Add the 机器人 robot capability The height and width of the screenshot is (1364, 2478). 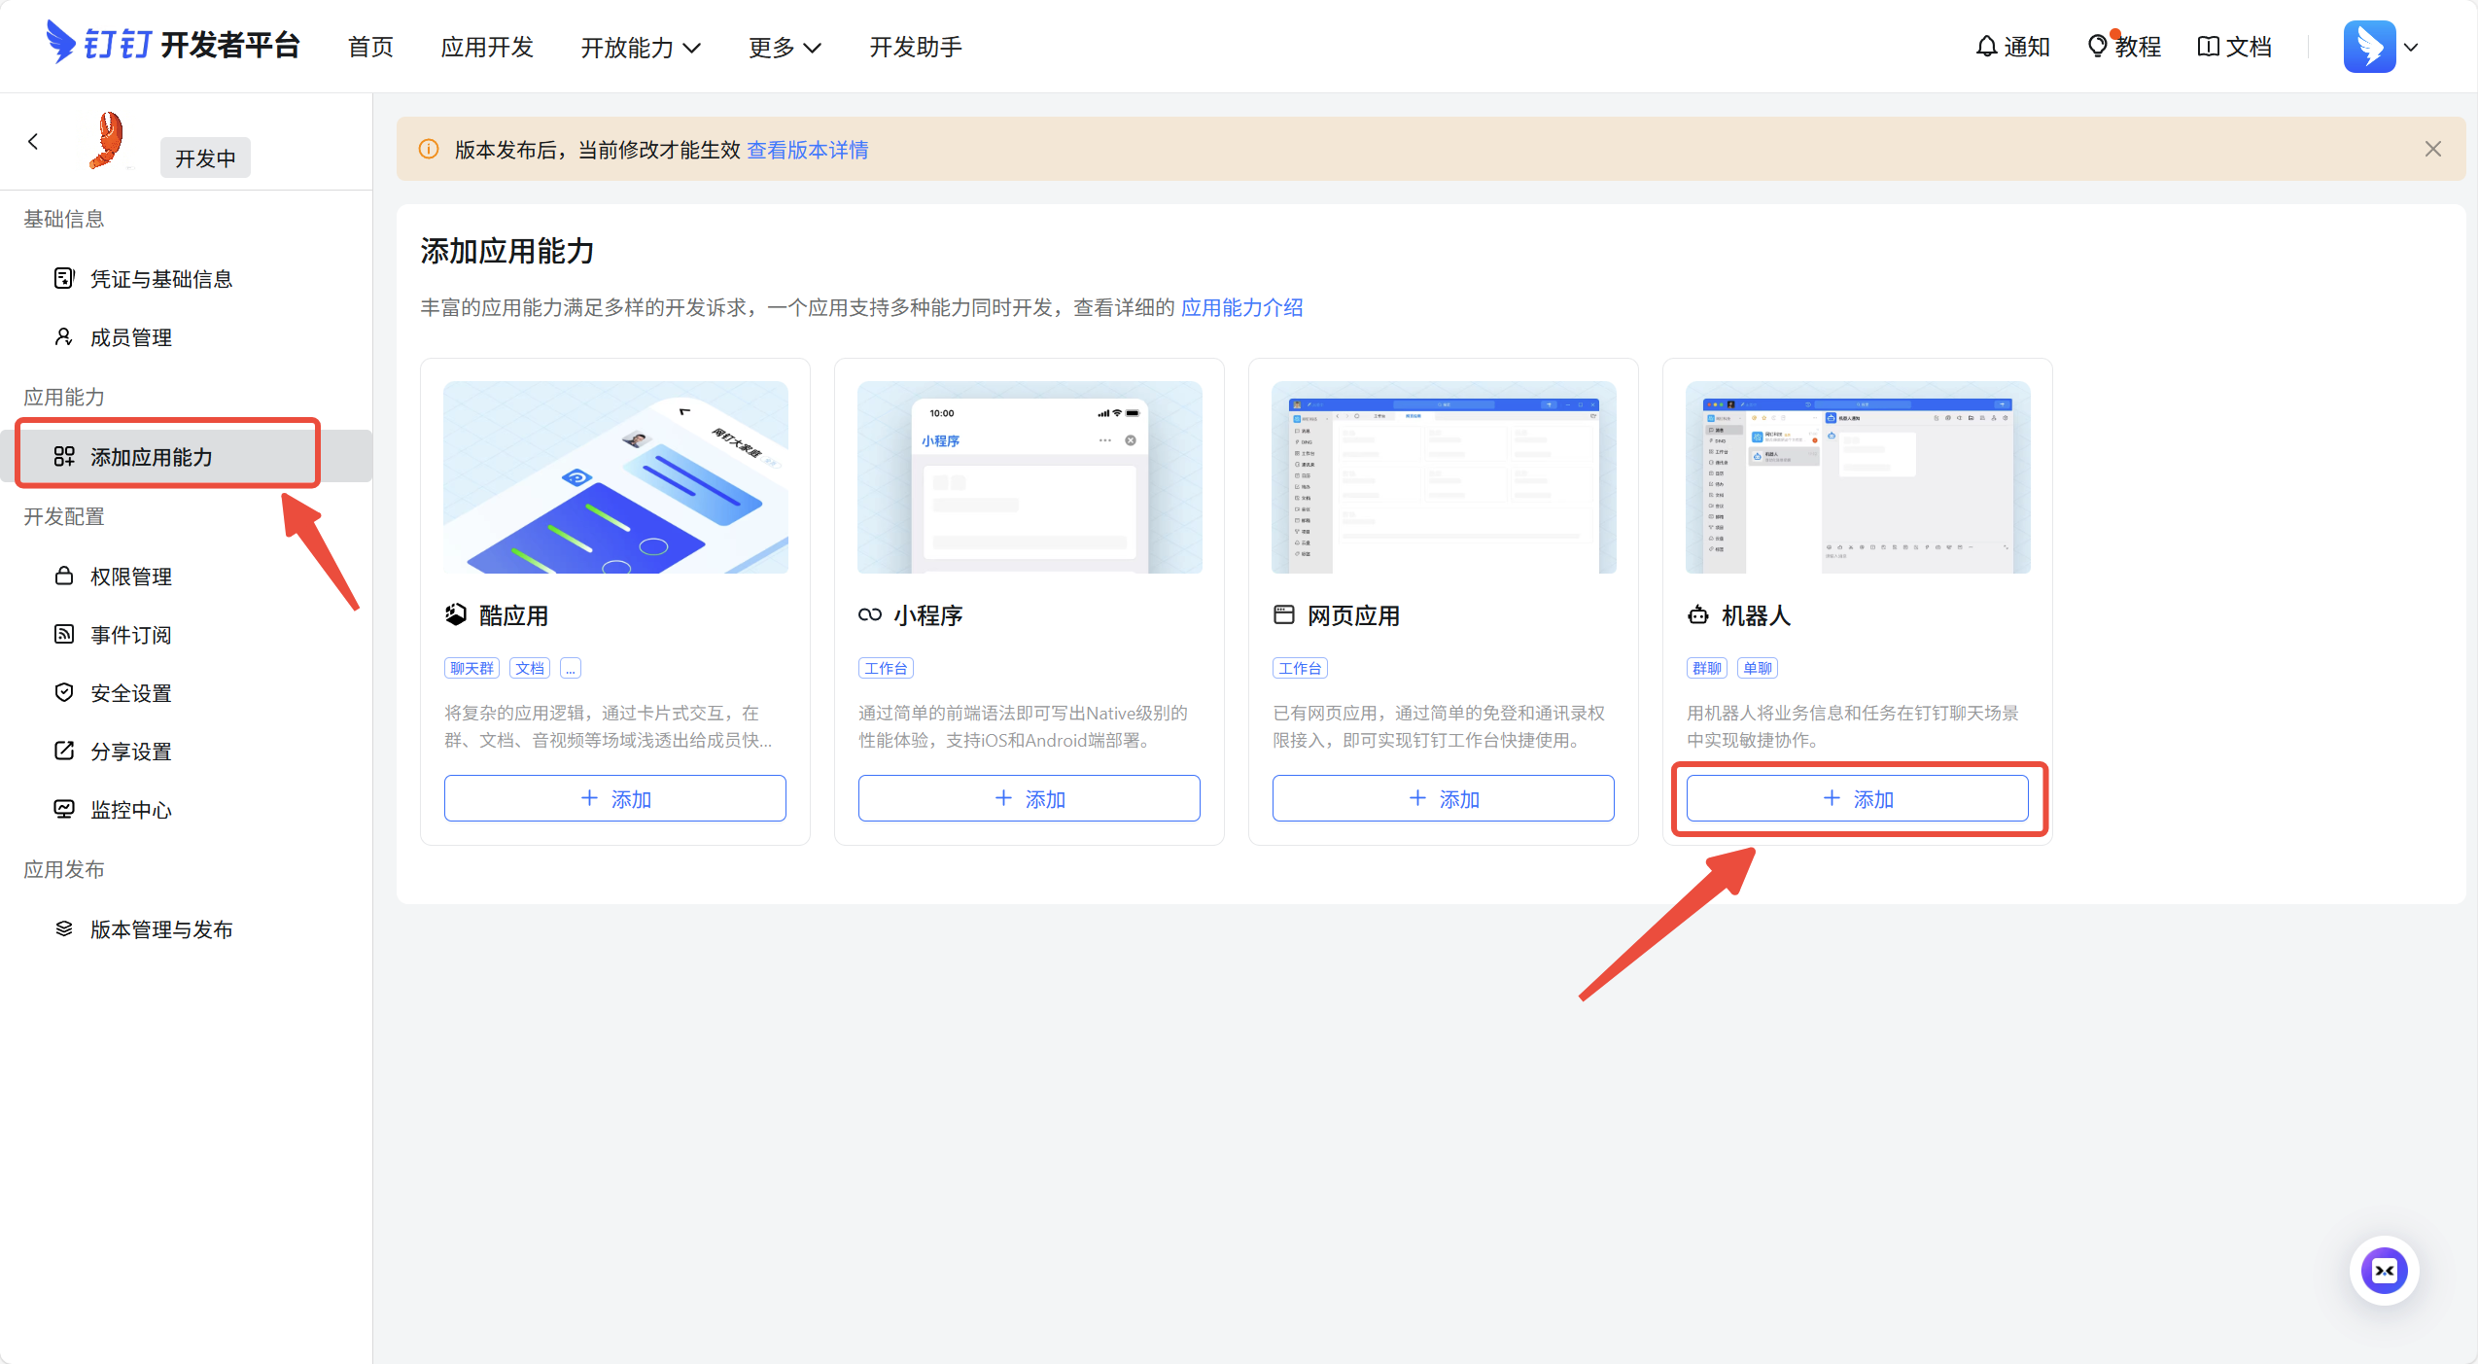[1857, 798]
